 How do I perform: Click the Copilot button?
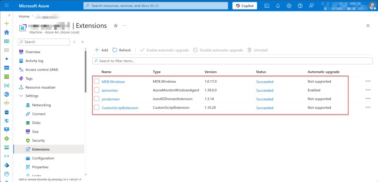[245, 6]
